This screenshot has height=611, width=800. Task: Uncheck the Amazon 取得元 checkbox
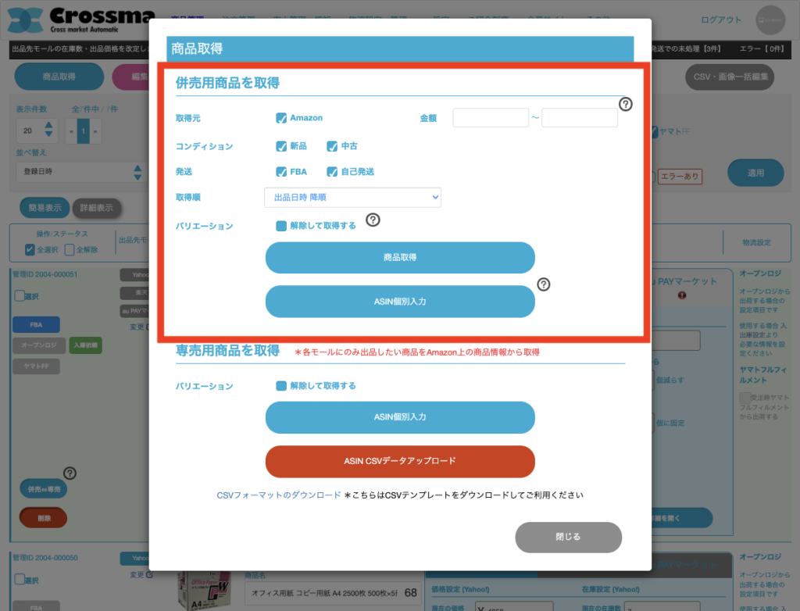(x=283, y=117)
